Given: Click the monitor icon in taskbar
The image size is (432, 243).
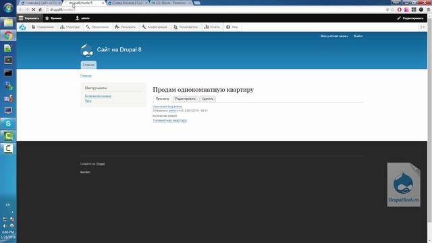Looking at the screenshot, I should (x=8, y=111).
